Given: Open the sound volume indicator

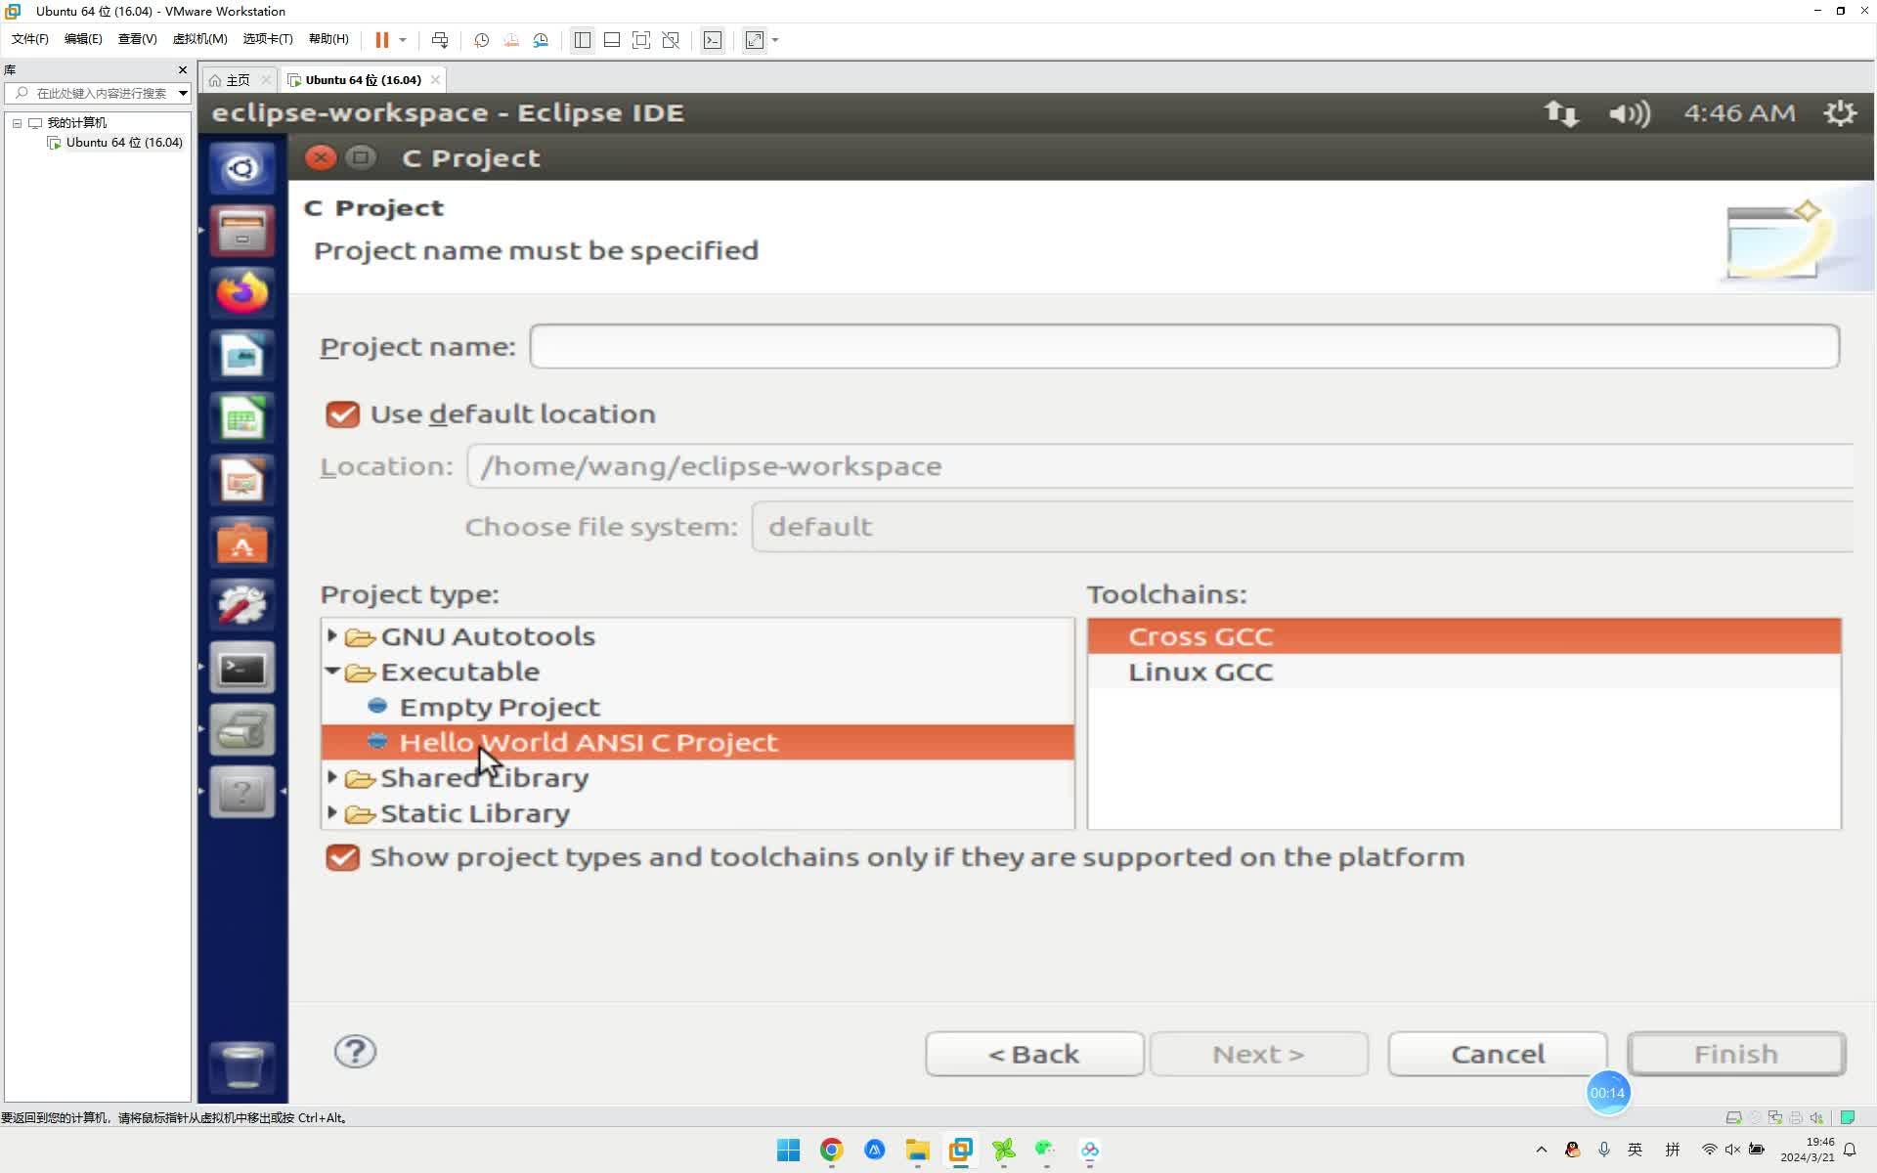Looking at the screenshot, I should 1629,113.
